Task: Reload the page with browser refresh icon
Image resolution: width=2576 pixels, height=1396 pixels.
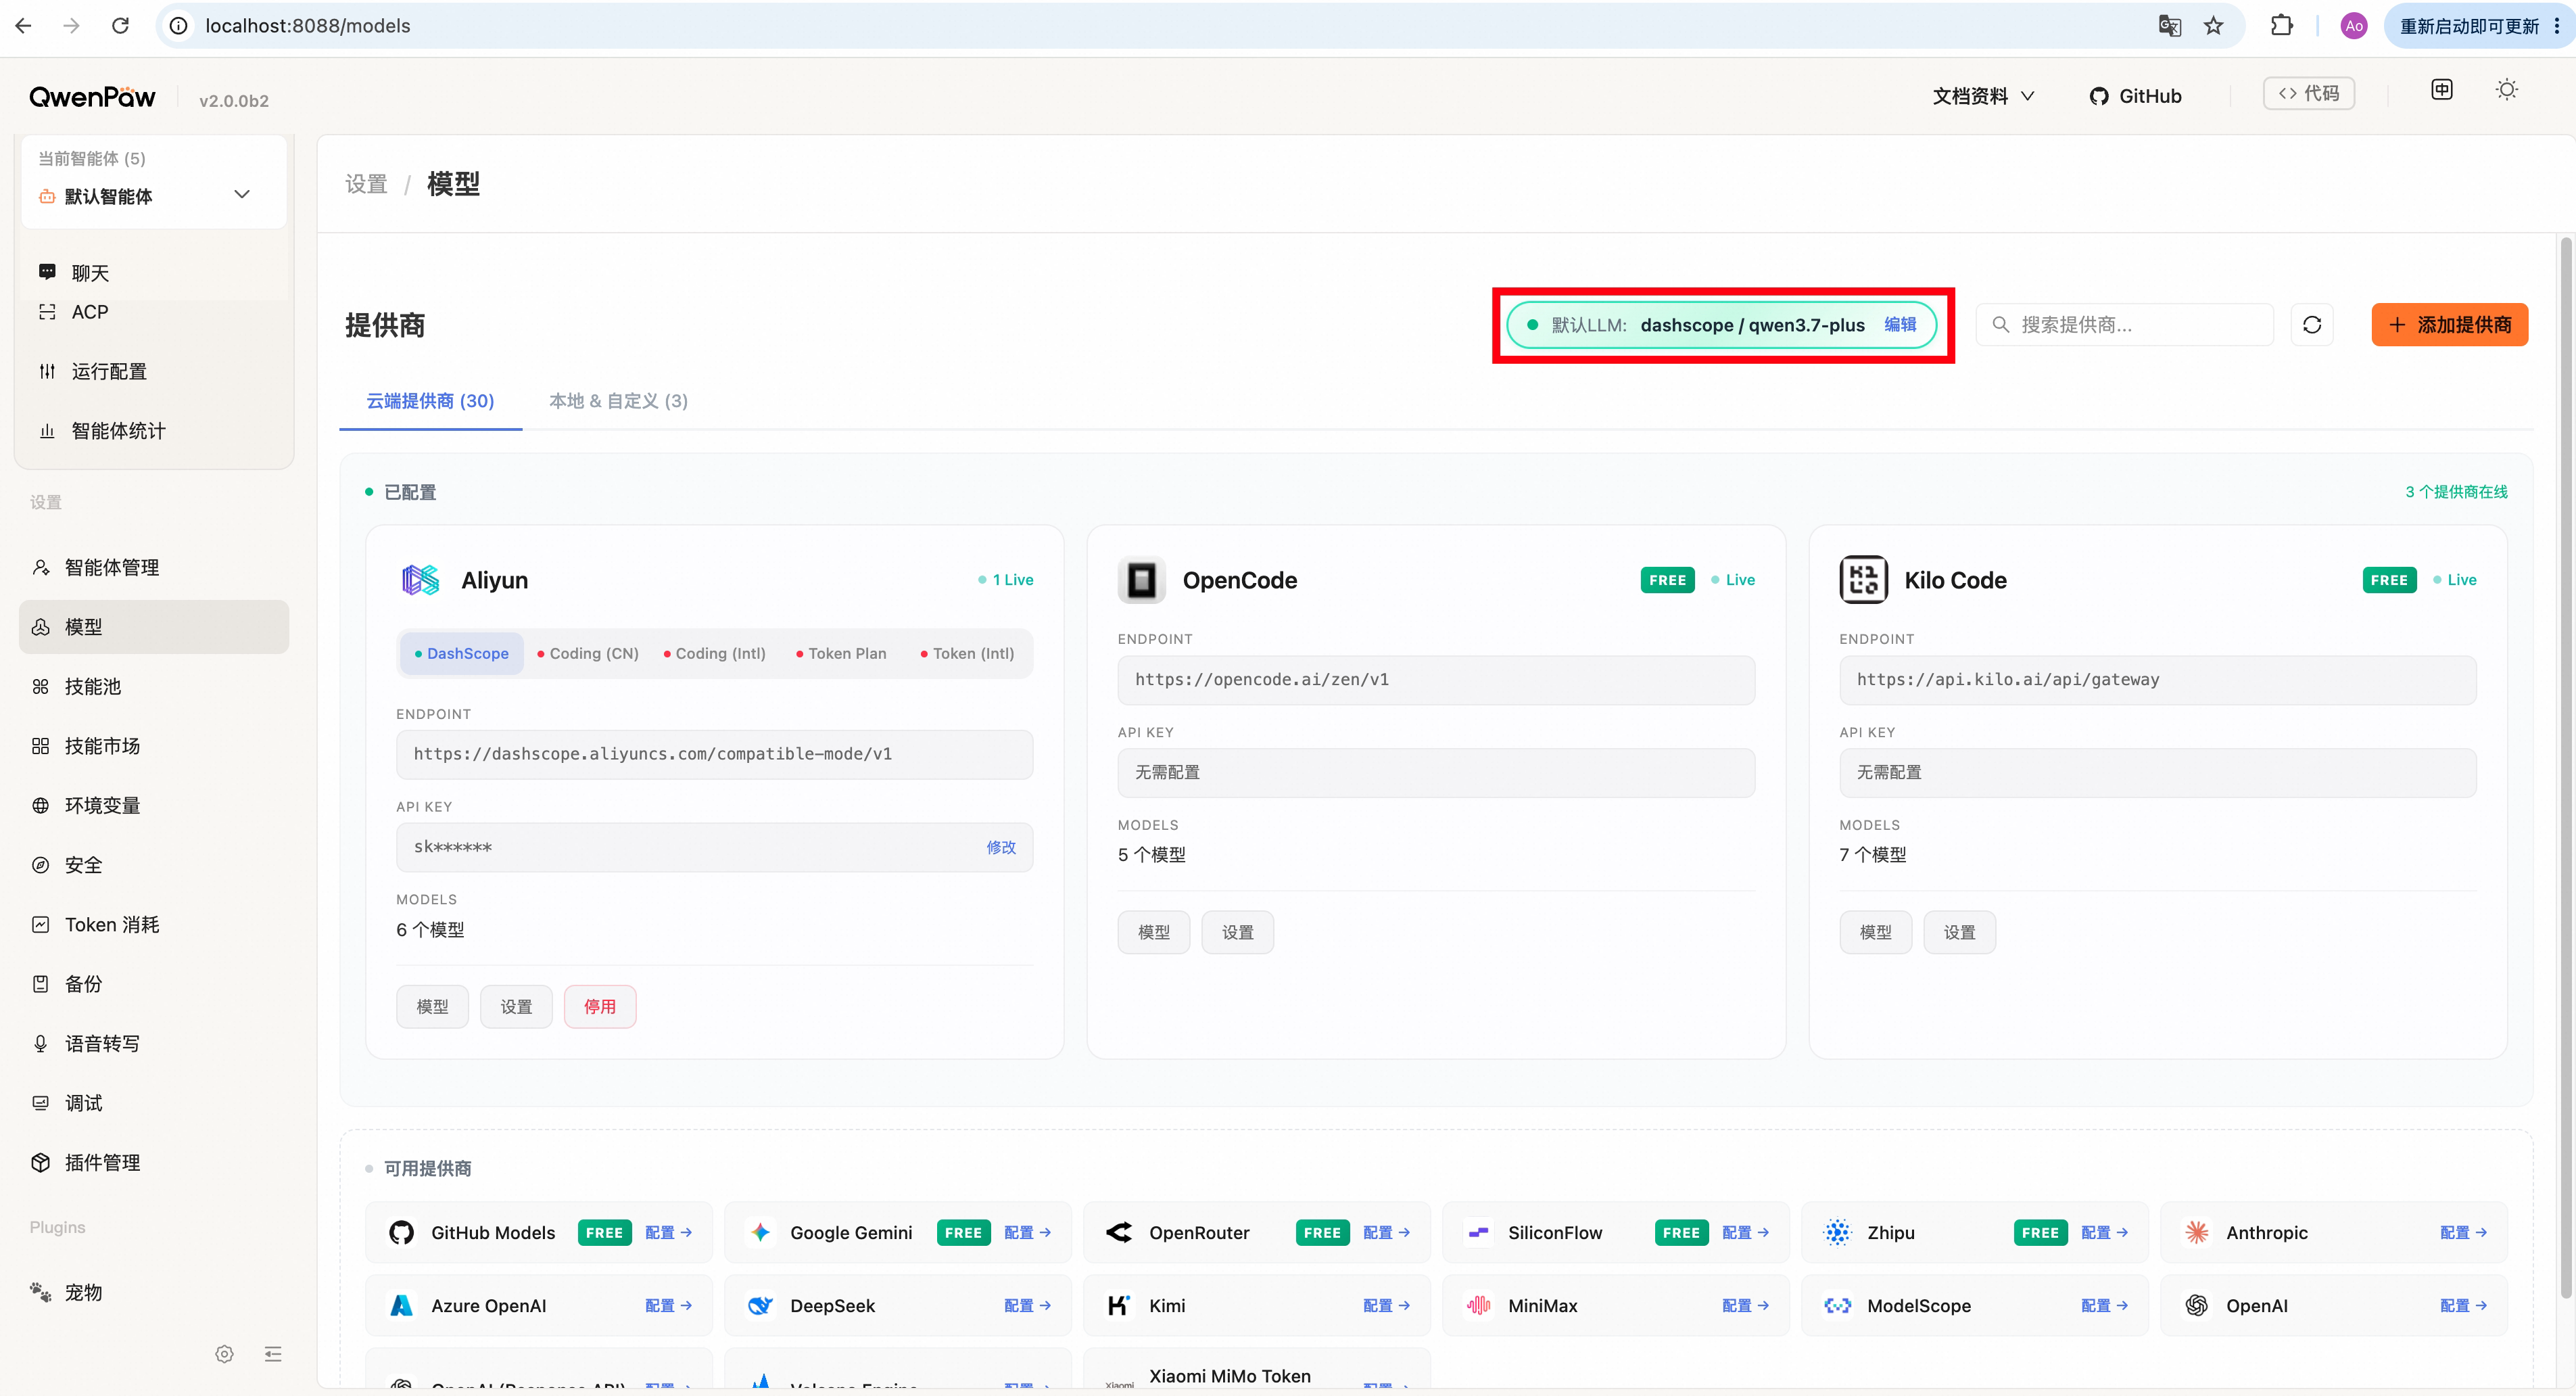Action: pos(120,26)
